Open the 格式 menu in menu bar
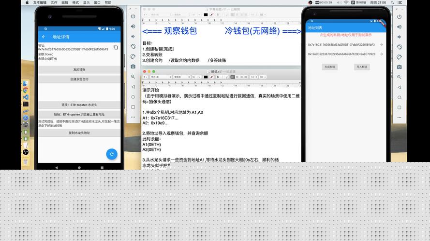Viewport: 430px width, 241px height. pos(75,2)
